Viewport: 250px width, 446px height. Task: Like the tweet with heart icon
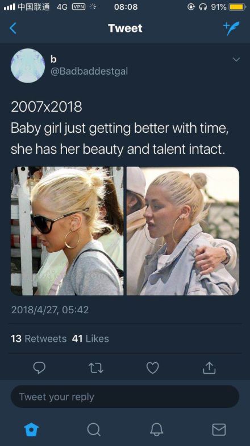click(153, 368)
